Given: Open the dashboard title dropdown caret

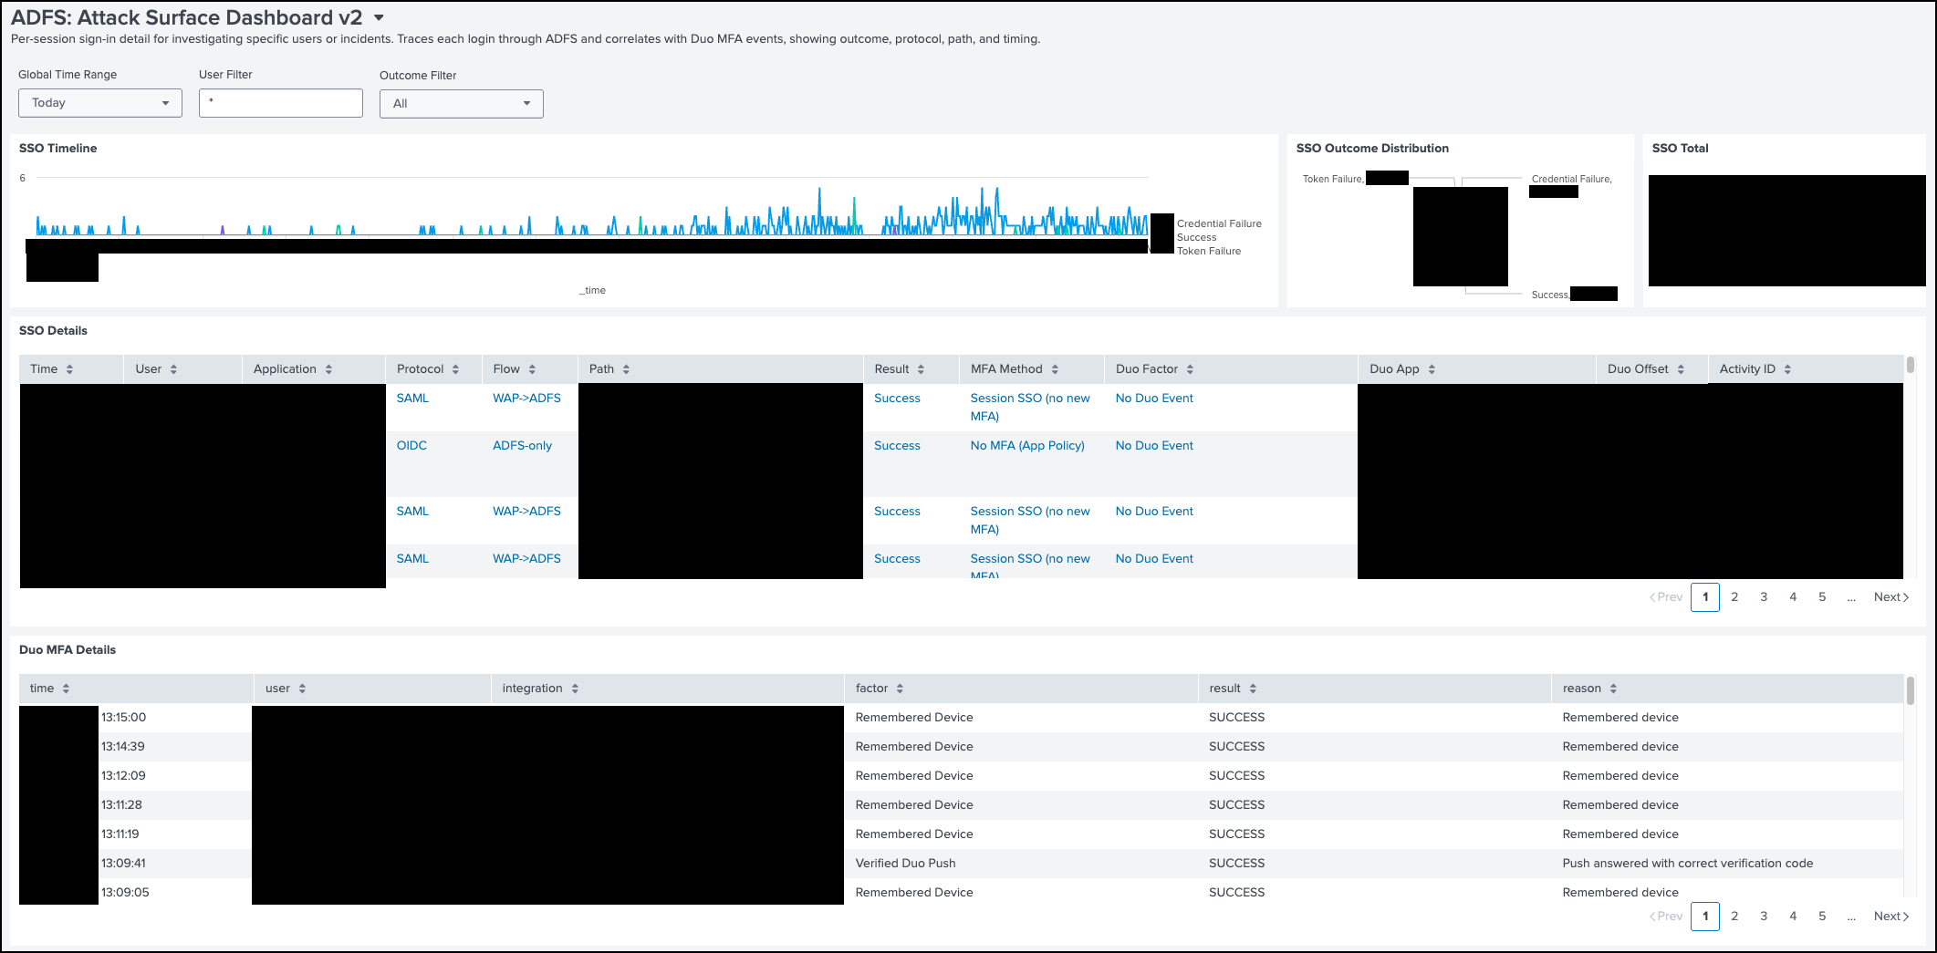Looking at the screenshot, I should click(379, 17).
